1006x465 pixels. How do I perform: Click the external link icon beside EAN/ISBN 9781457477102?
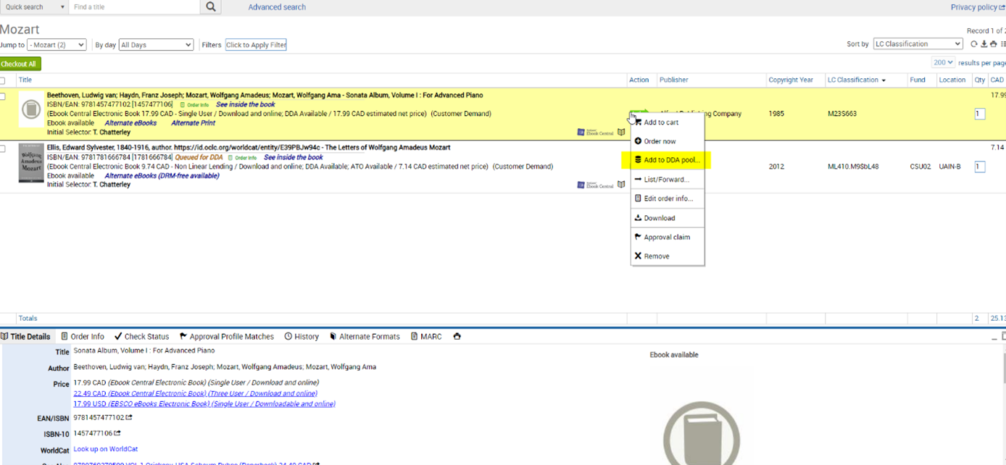pos(129,418)
